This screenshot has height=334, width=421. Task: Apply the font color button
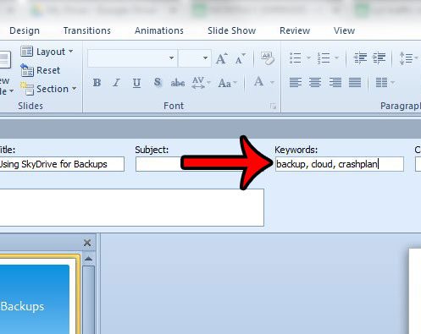pyautogui.click(x=258, y=82)
